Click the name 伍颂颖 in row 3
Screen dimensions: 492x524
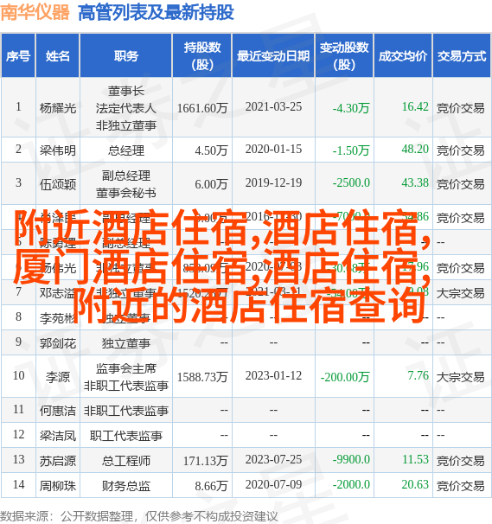tap(57, 184)
